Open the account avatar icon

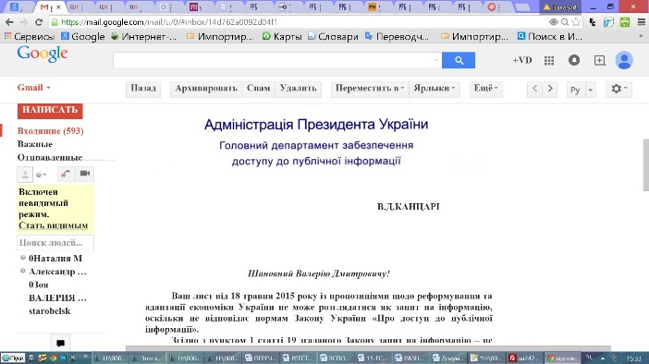(624, 60)
